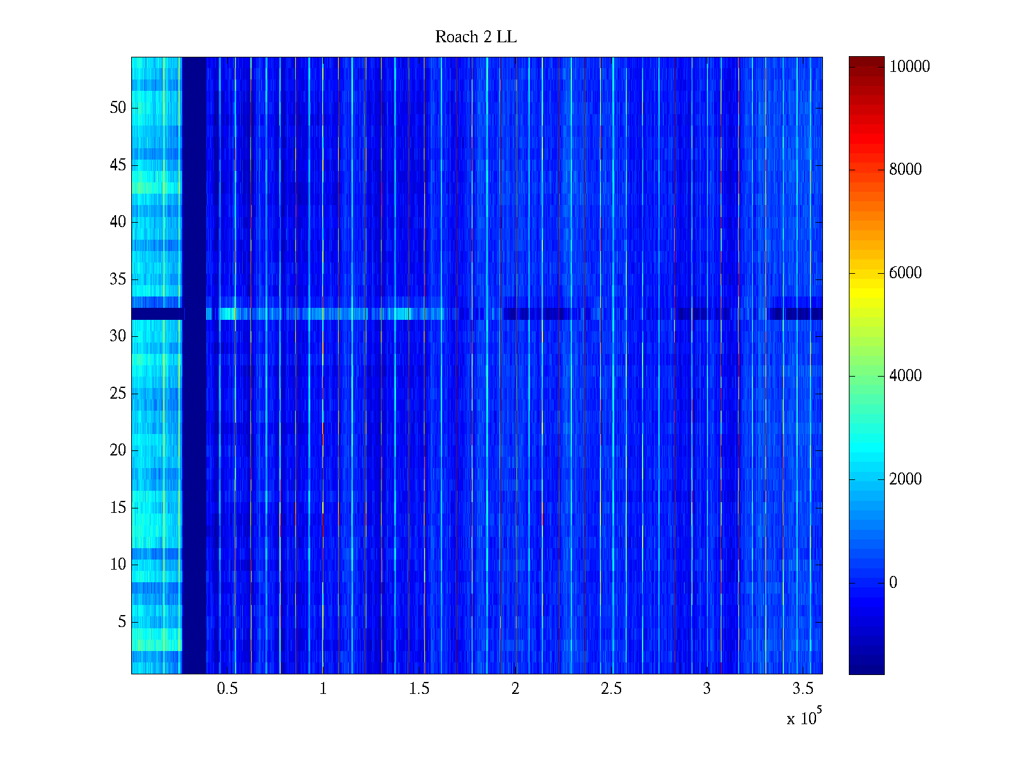Click the y-axis tick label 25
Viewport: 1009px width, 757px height.
pyautogui.click(x=118, y=394)
